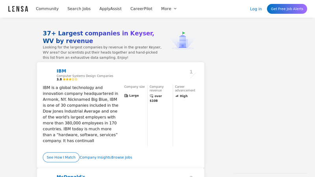Click the company size building icon

126,96
